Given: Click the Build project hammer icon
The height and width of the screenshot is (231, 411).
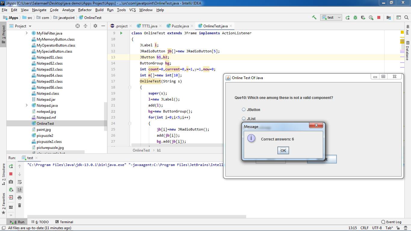Looking at the screenshot, I should (x=314, y=17).
